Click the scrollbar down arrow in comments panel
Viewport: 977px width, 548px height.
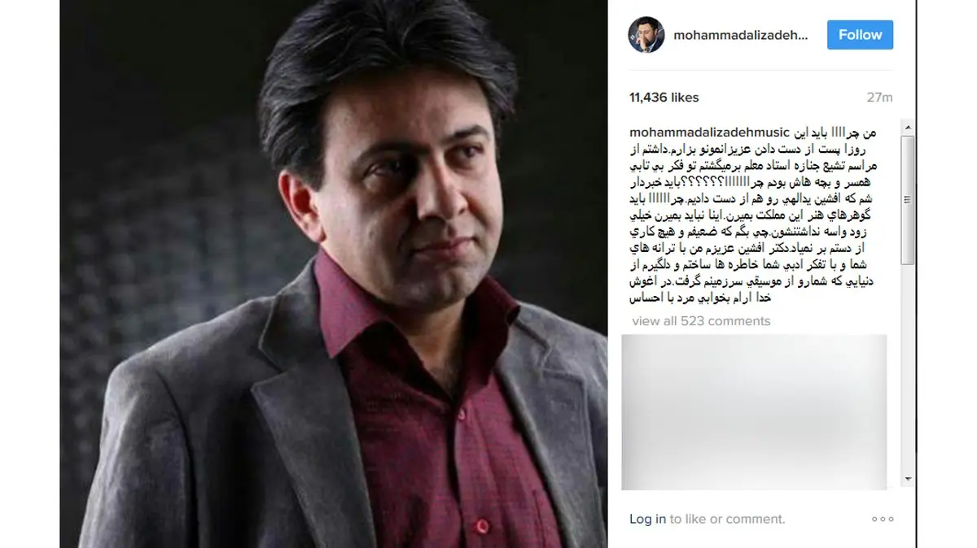[908, 481]
